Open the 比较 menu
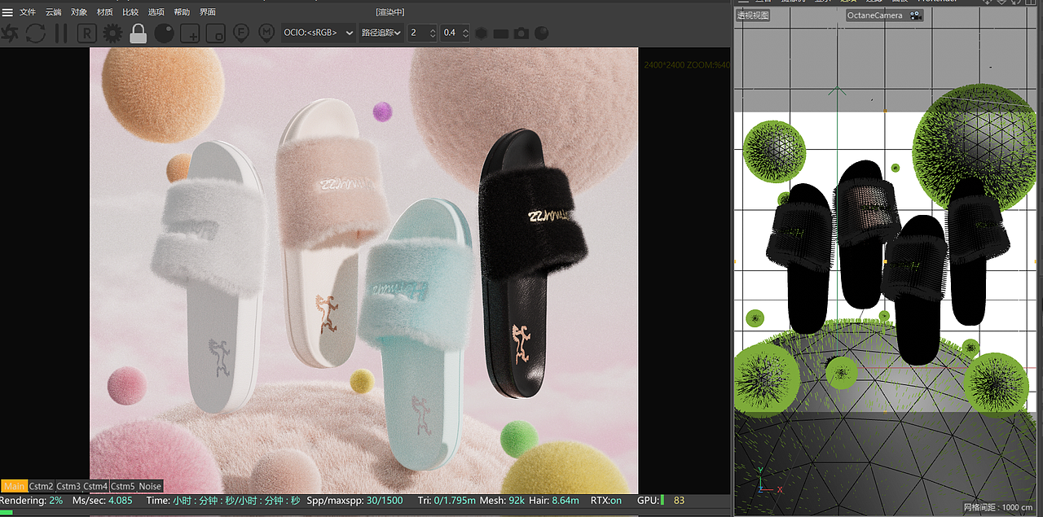 pyautogui.click(x=130, y=12)
